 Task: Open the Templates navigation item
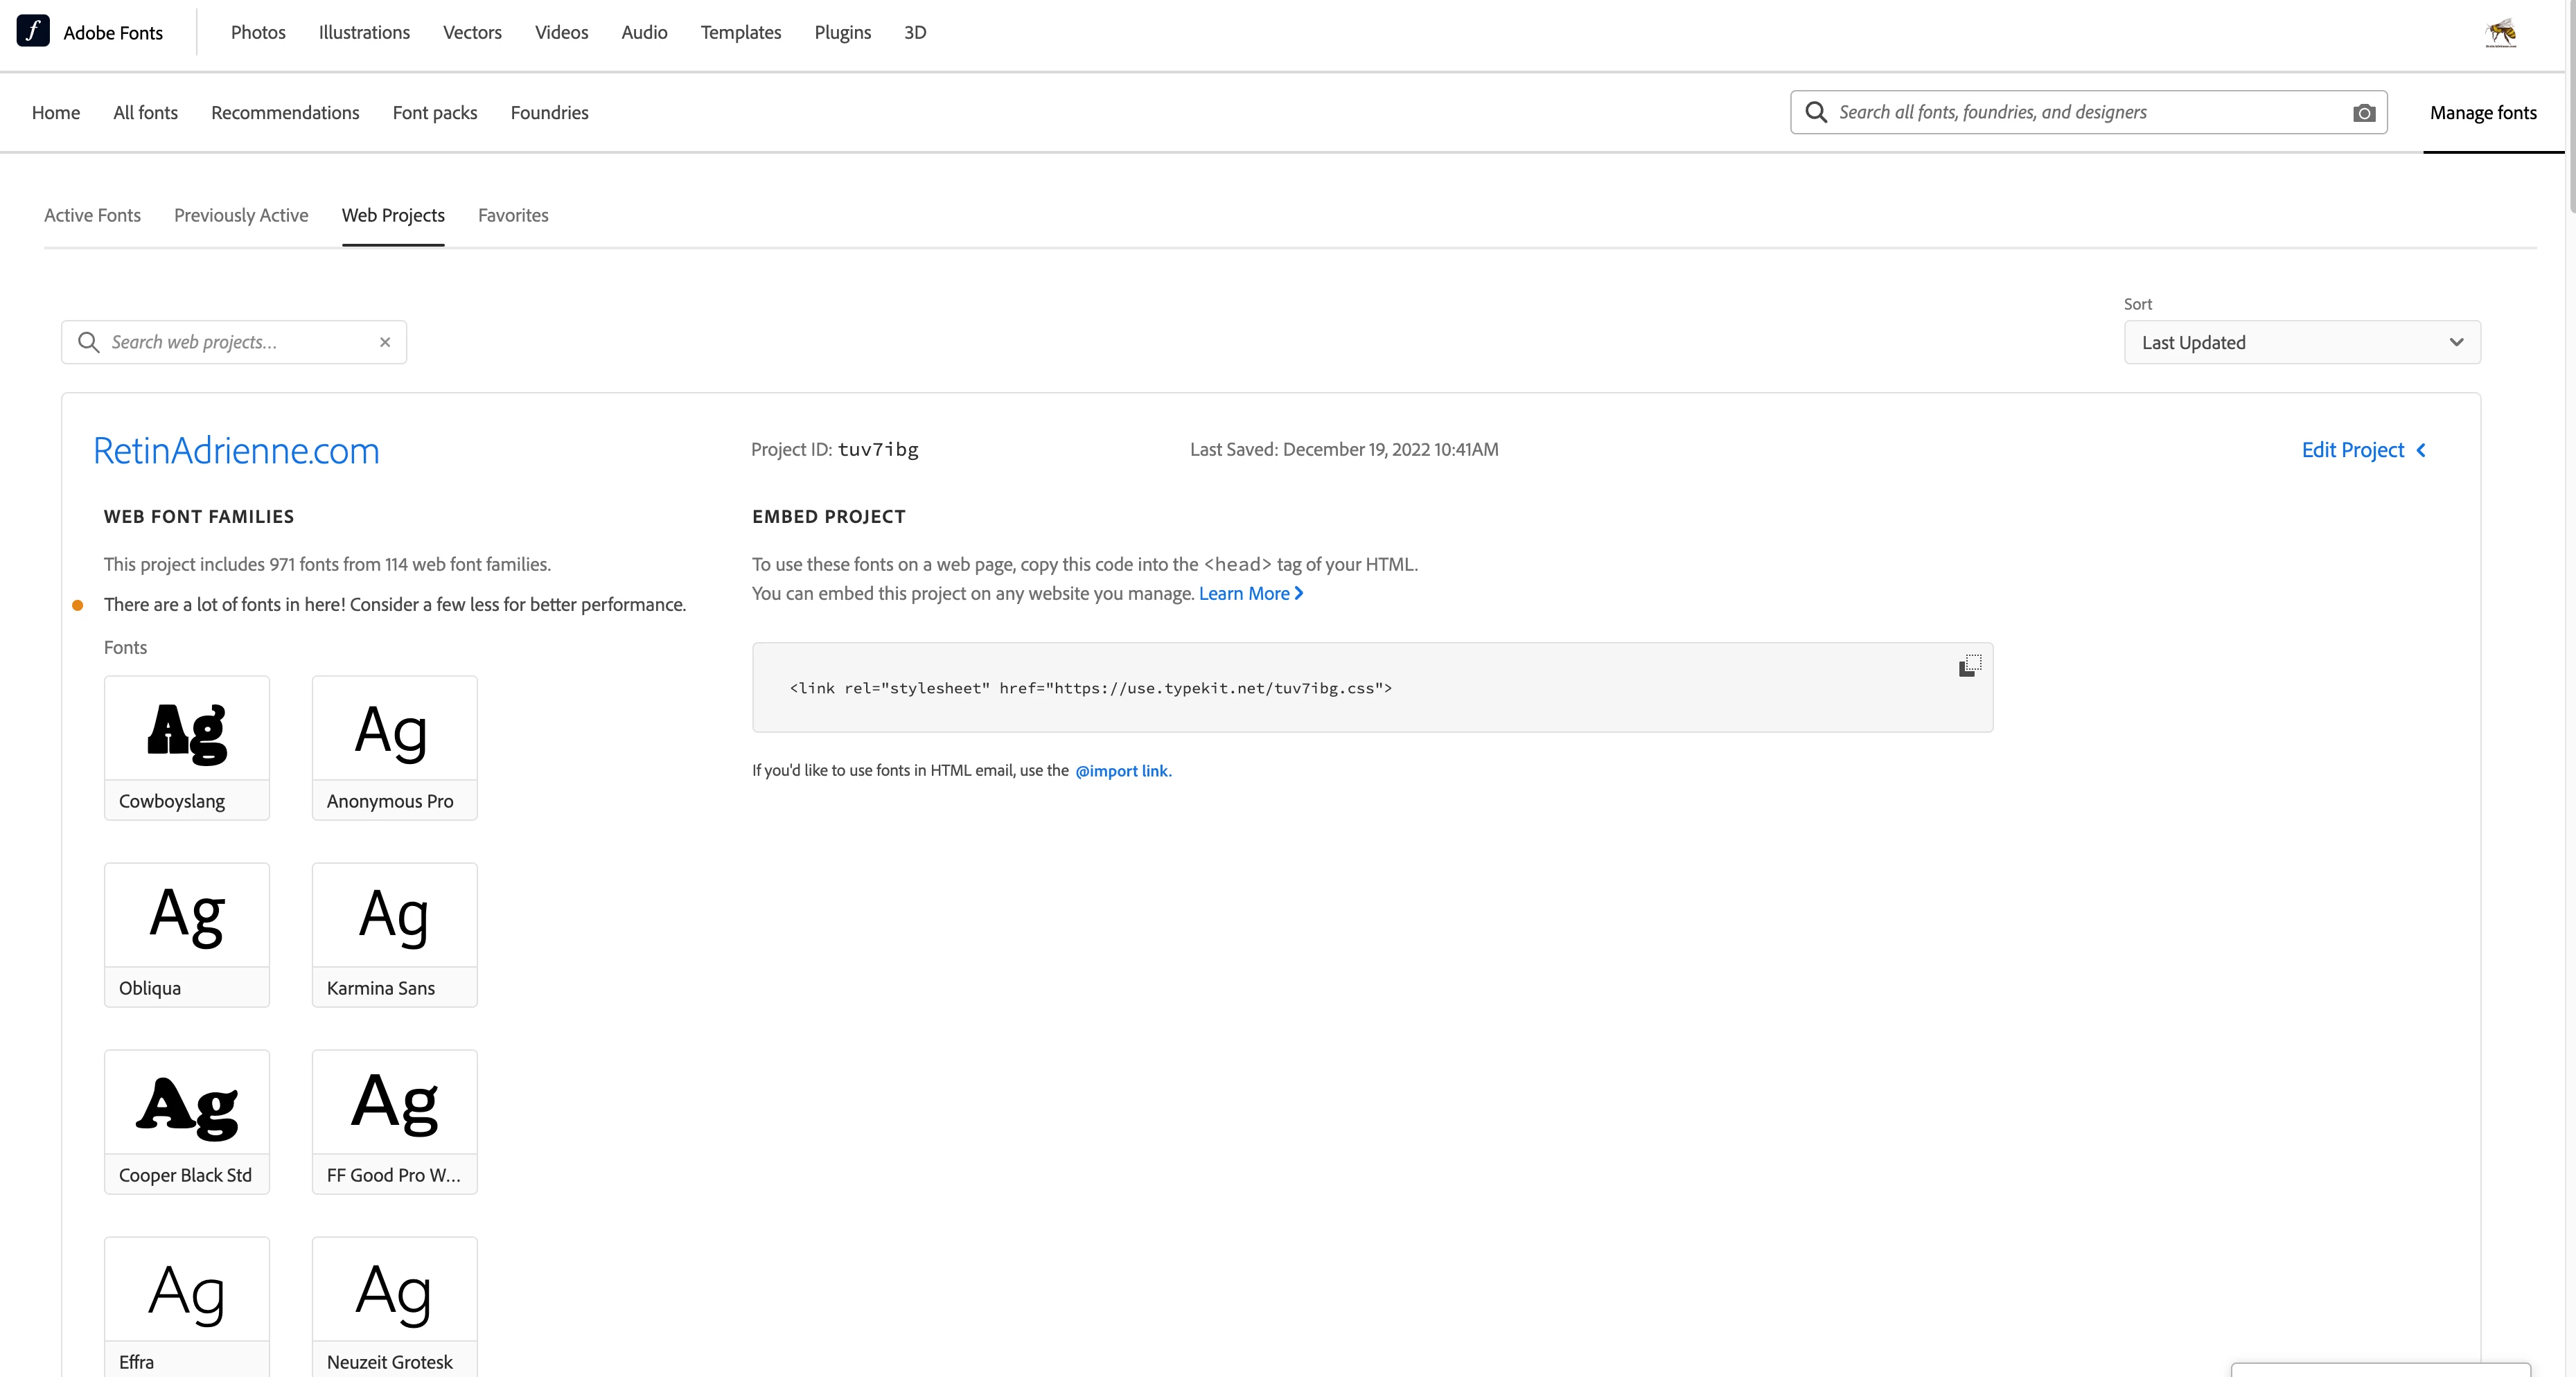click(741, 32)
